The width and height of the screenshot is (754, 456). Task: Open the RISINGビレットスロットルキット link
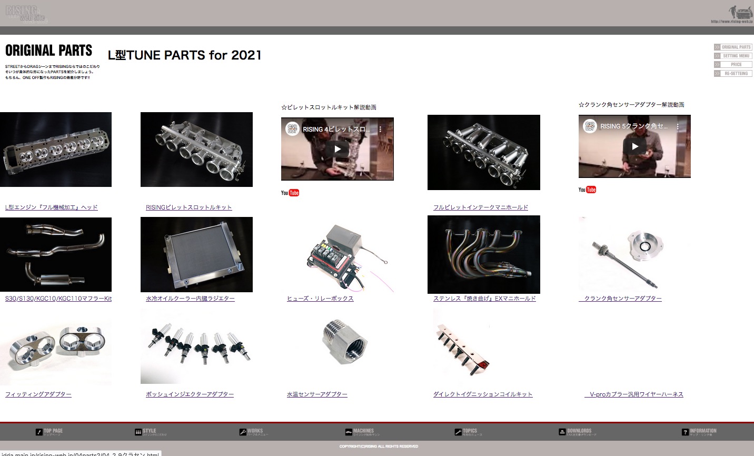pos(188,207)
